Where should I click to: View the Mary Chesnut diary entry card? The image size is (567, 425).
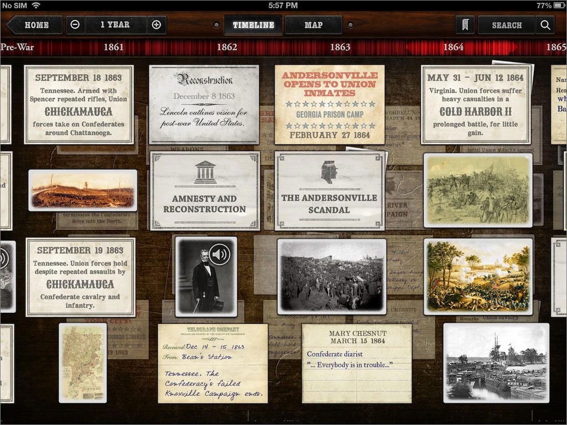357,363
